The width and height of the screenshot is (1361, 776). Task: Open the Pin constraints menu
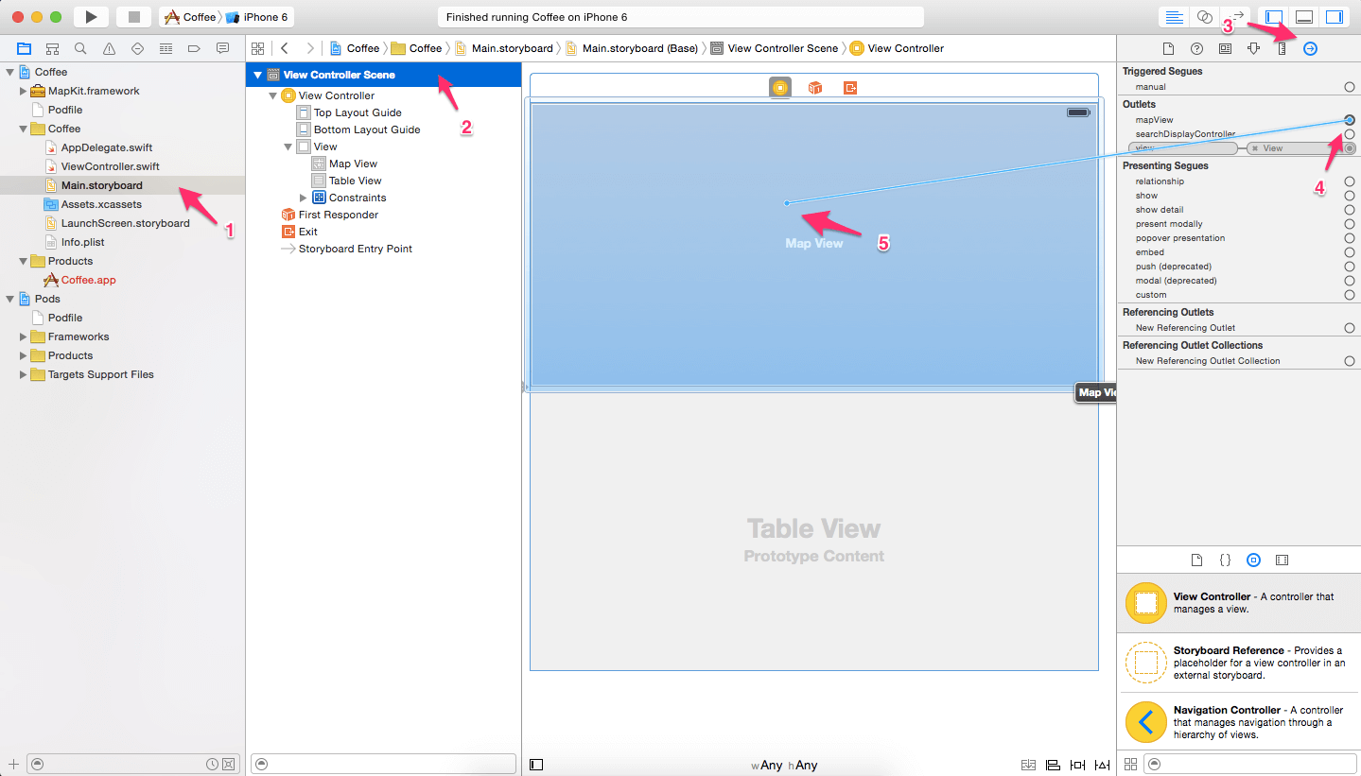1077,765
